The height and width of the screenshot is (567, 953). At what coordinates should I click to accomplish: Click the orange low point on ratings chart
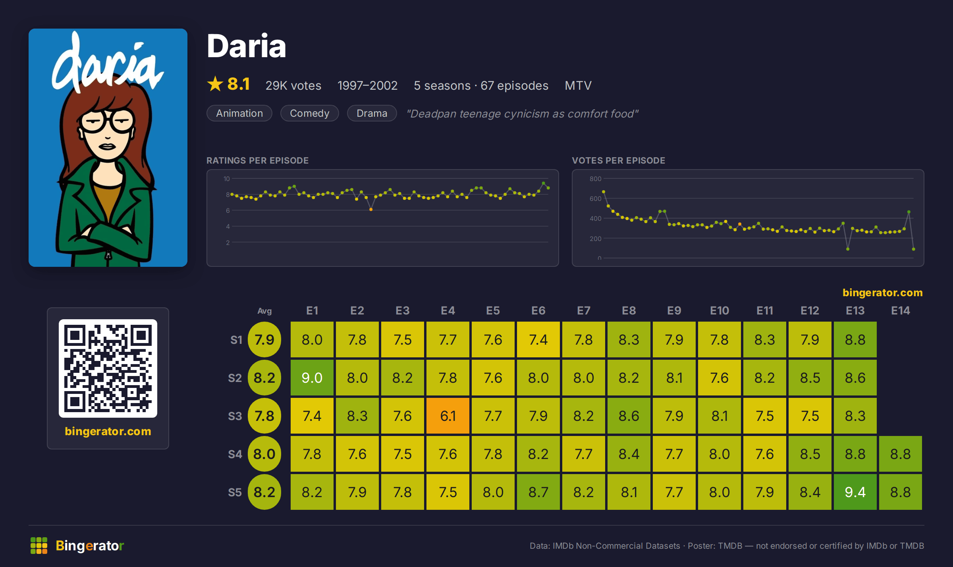click(x=371, y=209)
